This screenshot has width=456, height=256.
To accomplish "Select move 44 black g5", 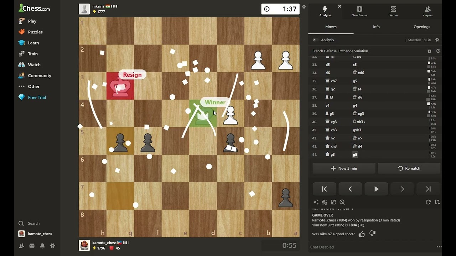I will 355,155.
